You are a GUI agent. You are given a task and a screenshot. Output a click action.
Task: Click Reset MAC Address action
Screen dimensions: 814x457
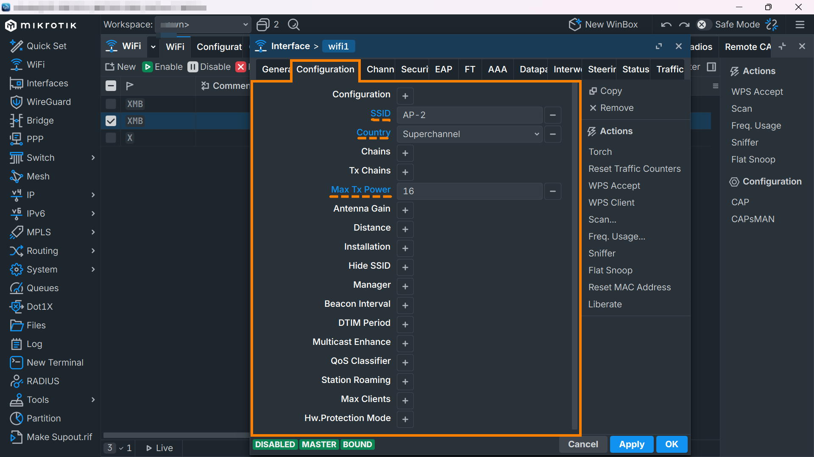(x=630, y=287)
